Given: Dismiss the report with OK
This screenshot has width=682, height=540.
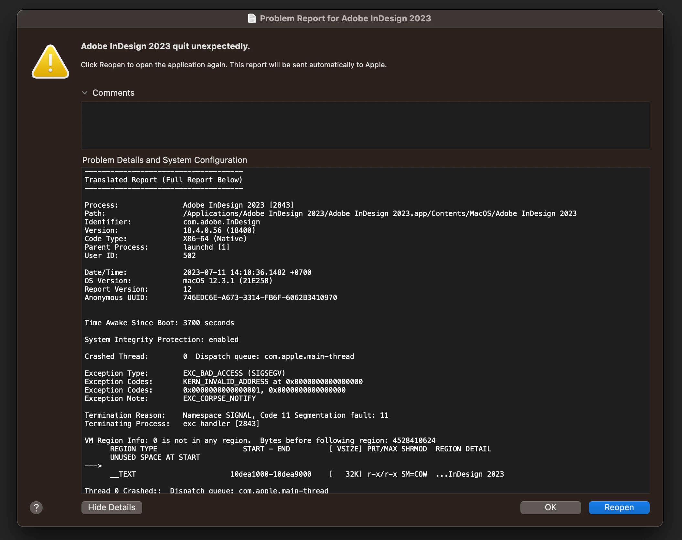Looking at the screenshot, I should tap(550, 507).
